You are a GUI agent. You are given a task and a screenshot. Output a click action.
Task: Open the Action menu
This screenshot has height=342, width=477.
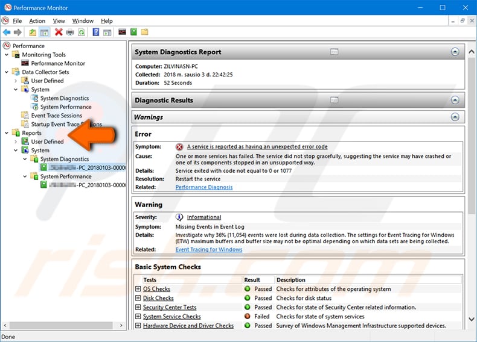pyautogui.click(x=37, y=21)
